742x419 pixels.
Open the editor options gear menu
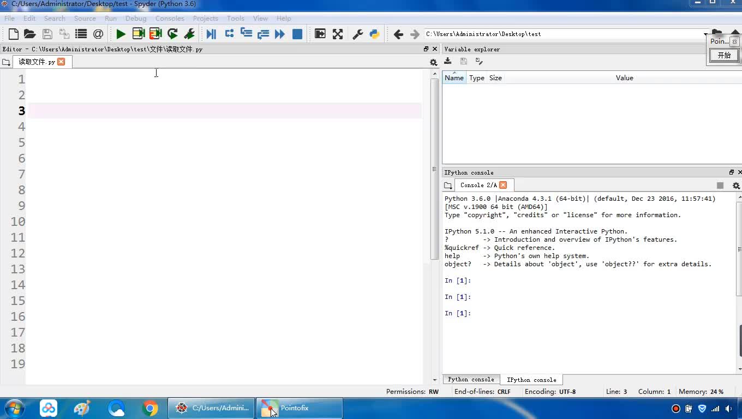(x=434, y=62)
